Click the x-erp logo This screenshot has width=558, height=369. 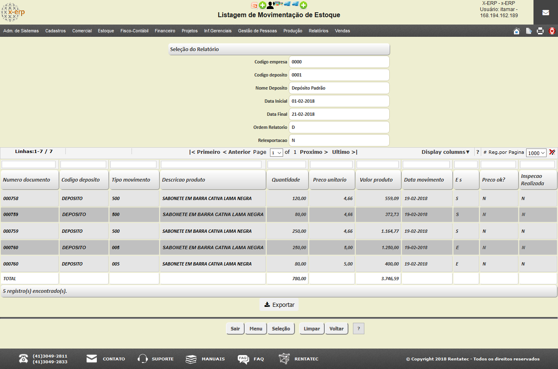tap(13, 12)
